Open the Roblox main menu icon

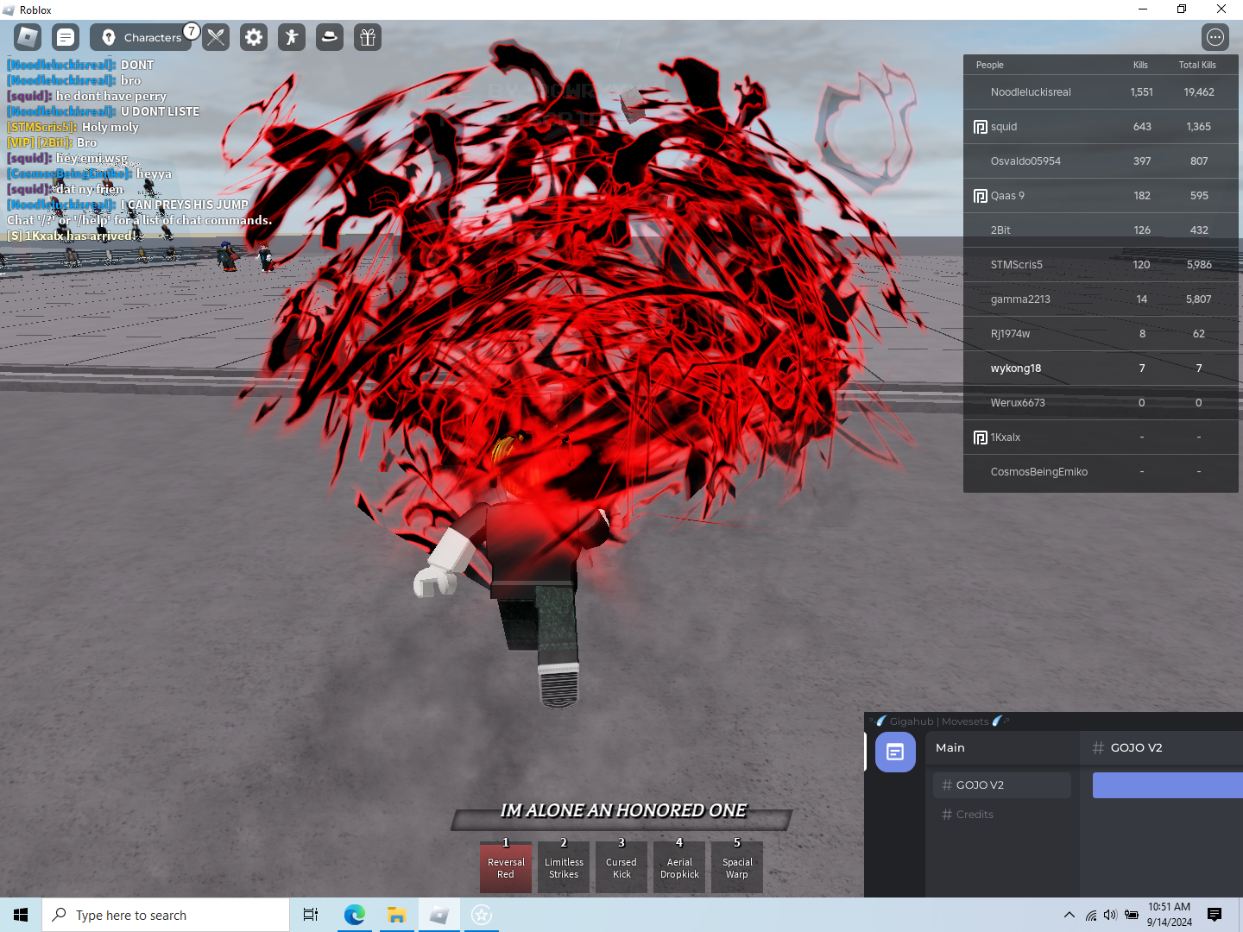point(28,37)
